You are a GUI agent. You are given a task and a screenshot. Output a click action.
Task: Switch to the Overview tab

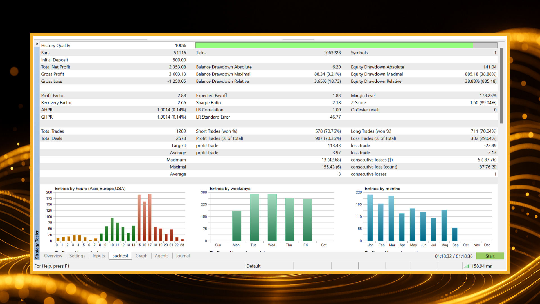pos(53,256)
